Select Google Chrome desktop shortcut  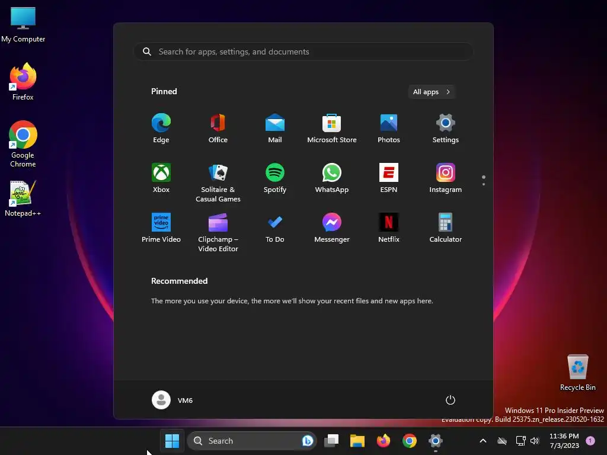pos(23,144)
